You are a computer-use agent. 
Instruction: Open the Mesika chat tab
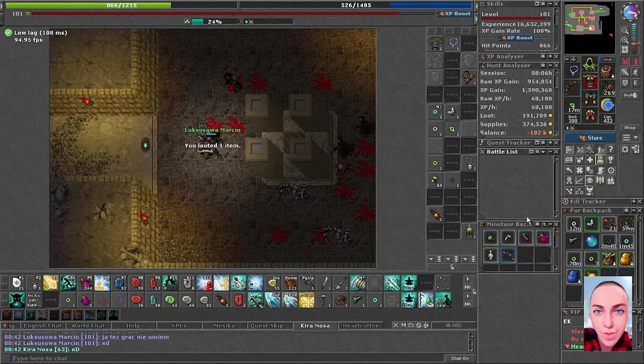[224, 326]
